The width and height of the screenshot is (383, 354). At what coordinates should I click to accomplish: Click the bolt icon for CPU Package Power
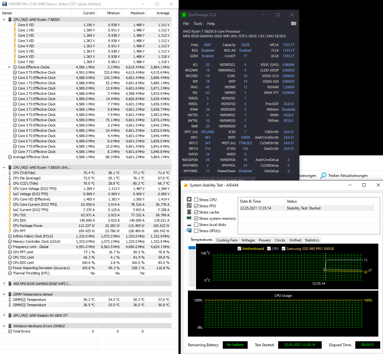pyautogui.click(x=10, y=226)
